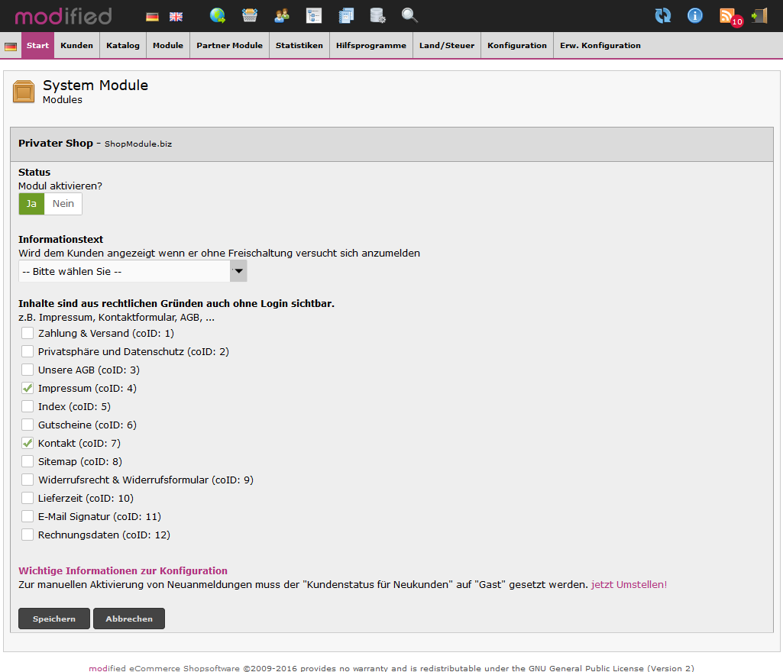
Task: Click the blue refresh arrows icon
Action: point(663,15)
